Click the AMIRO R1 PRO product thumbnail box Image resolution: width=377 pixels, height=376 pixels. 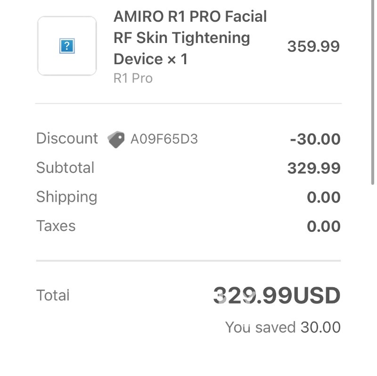tap(67, 46)
